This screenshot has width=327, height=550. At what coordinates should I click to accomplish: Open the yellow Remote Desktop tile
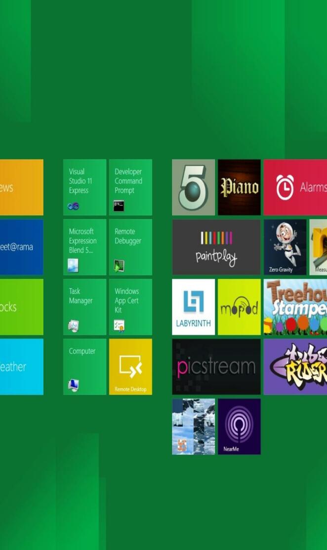(130, 367)
